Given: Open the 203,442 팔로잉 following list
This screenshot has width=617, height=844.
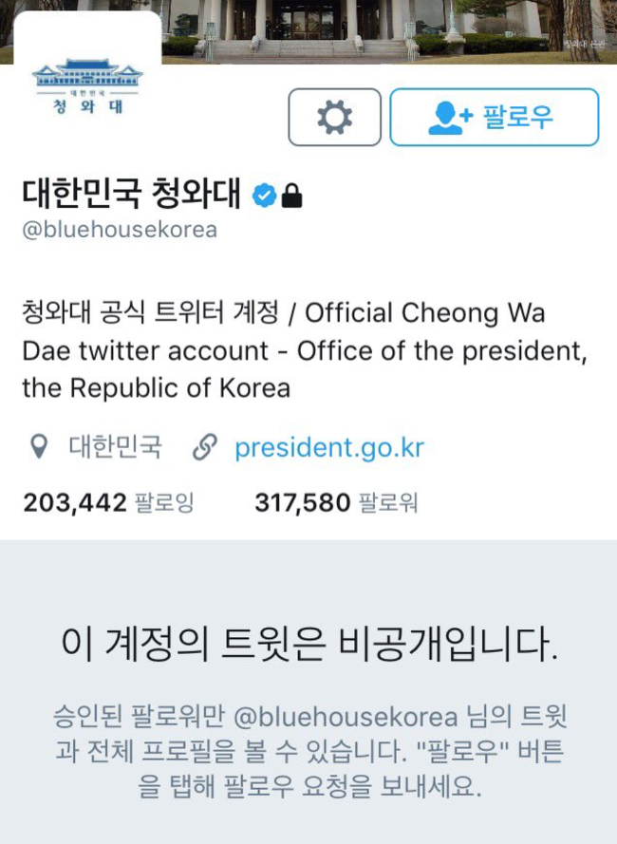Looking at the screenshot, I should pyautogui.click(x=108, y=503).
